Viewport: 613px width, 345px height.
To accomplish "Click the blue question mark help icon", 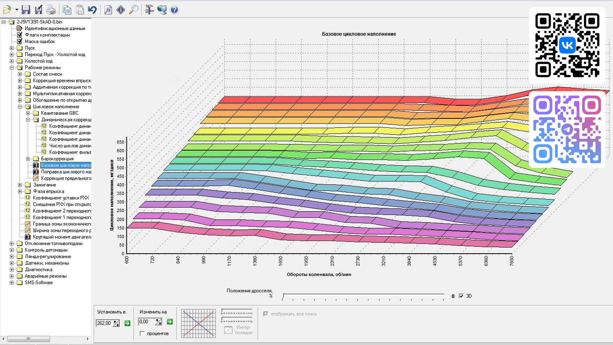I will [174, 10].
